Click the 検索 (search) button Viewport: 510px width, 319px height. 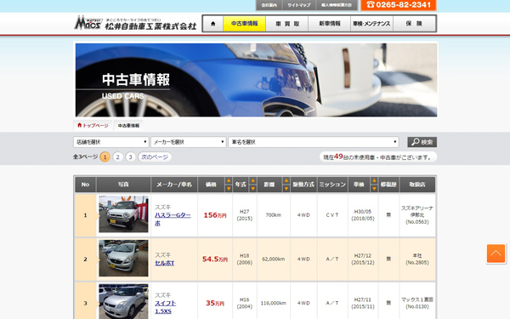[422, 142]
